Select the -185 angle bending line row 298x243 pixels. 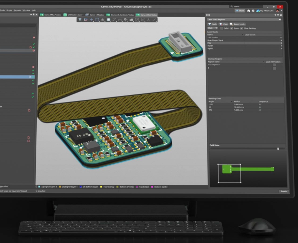click(246, 104)
